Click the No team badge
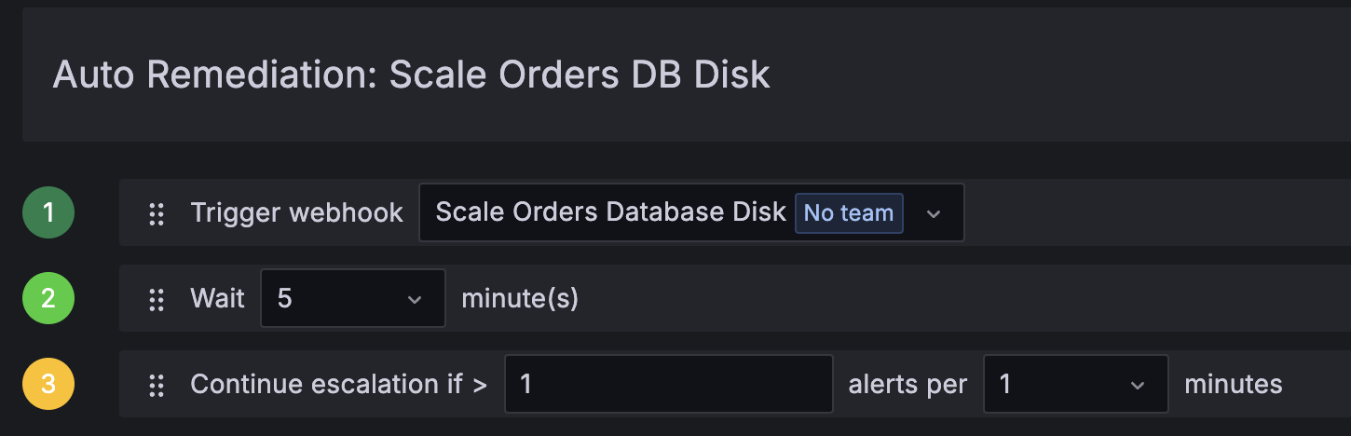 848,213
